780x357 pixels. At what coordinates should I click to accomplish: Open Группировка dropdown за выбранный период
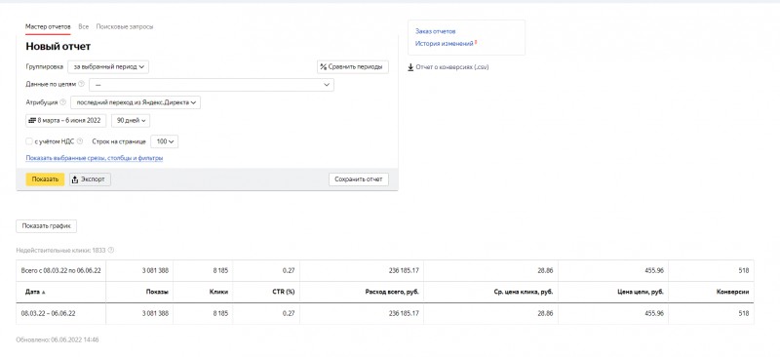(108, 66)
